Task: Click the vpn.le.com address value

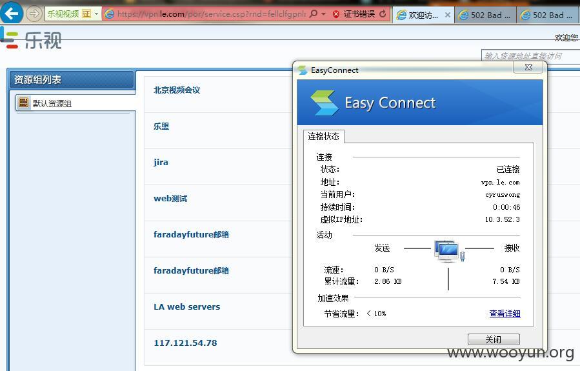Action: (x=500, y=183)
